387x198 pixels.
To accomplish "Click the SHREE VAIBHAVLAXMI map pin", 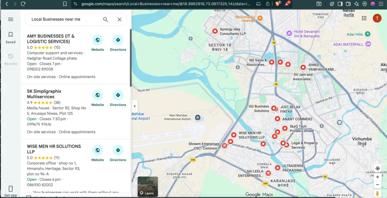I will tap(303, 67).
